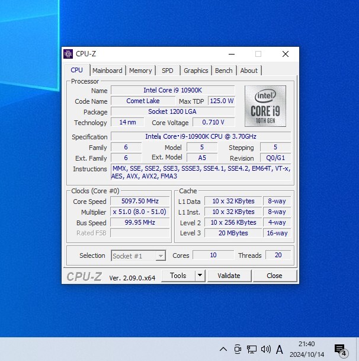Image resolution: width=359 pixels, height=361 pixels.
Task: Click the Core Voltage value 0.710 V
Action: pyautogui.click(x=213, y=122)
